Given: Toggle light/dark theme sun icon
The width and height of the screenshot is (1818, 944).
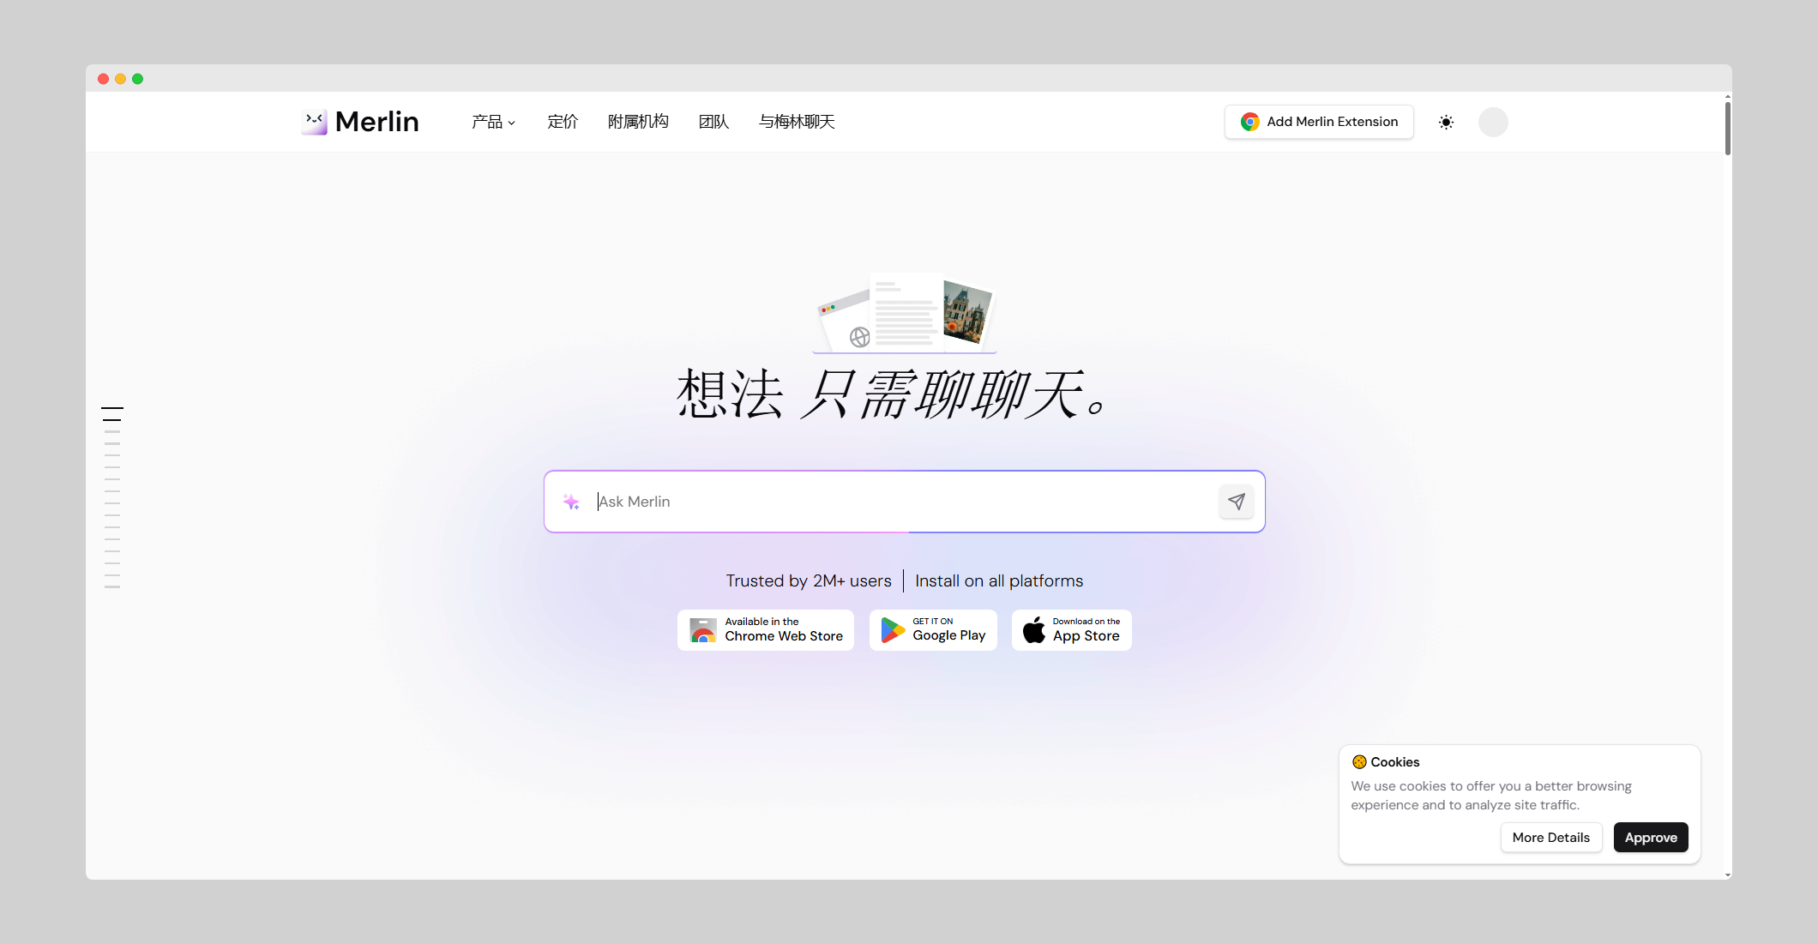Looking at the screenshot, I should 1446,122.
